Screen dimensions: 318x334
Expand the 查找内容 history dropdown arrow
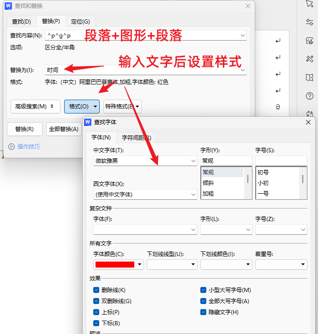coord(243,36)
